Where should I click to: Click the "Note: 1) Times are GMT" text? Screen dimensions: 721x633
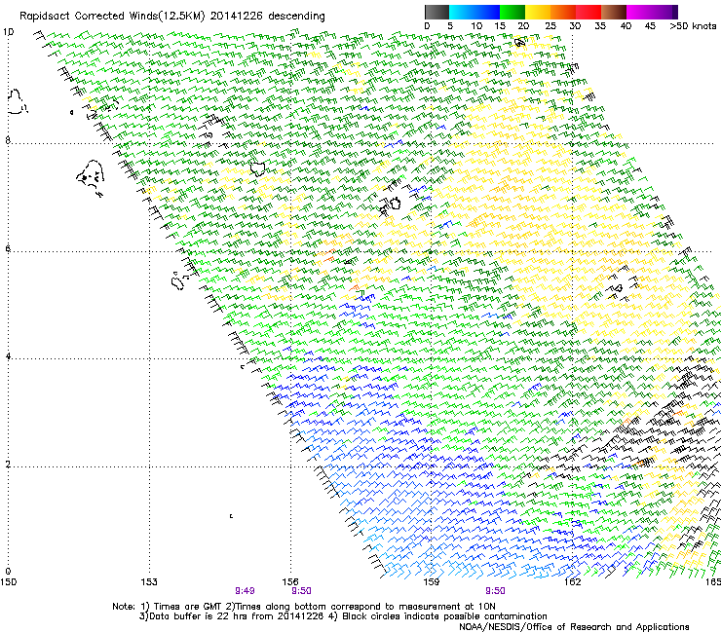(168, 607)
